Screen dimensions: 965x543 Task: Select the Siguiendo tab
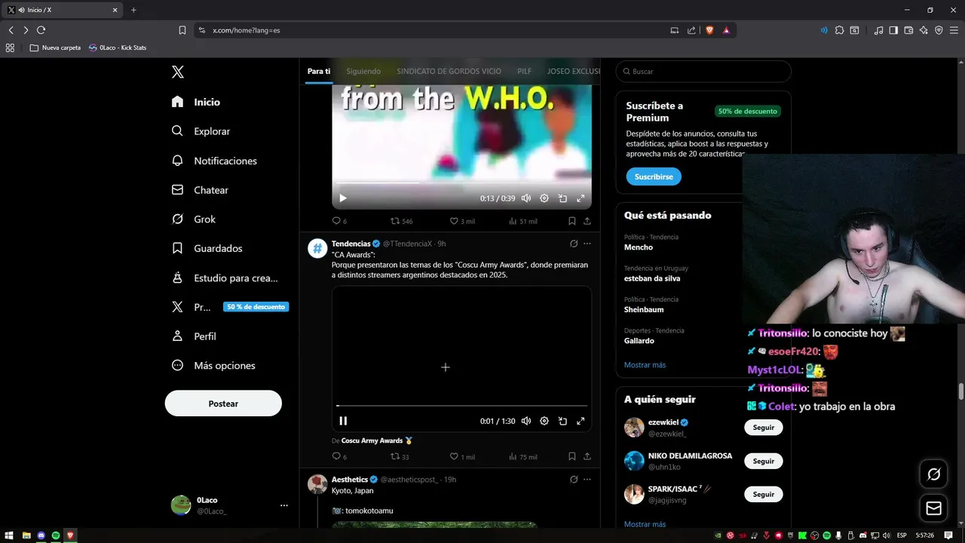click(363, 71)
